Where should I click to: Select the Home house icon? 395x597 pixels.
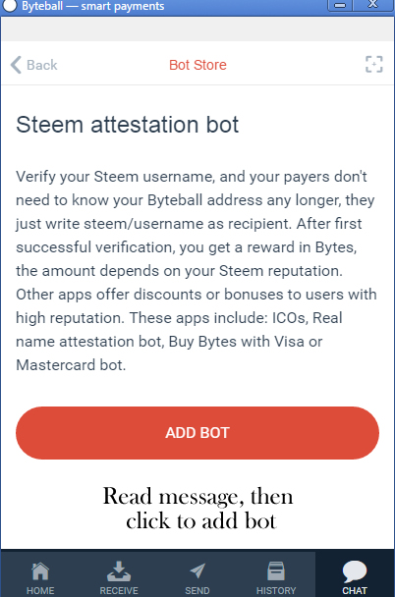coord(40,571)
